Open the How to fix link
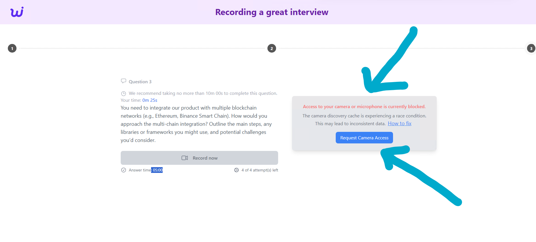This screenshot has width=536, height=242. point(399,123)
